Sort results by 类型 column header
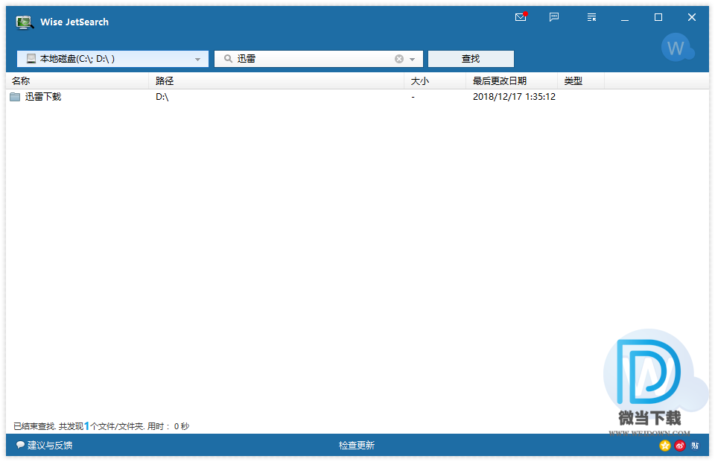This screenshot has width=715, height=462. tap(581, 80)
